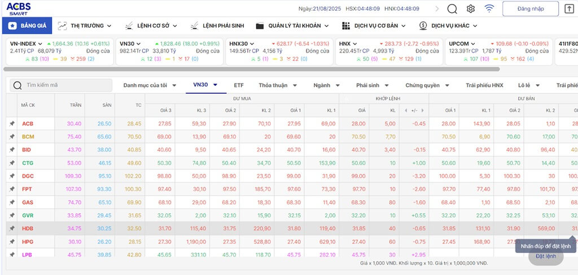Toggle the +/- change display arrows
578x275 pixels.
pyautogui.click(x=414, y=110)
